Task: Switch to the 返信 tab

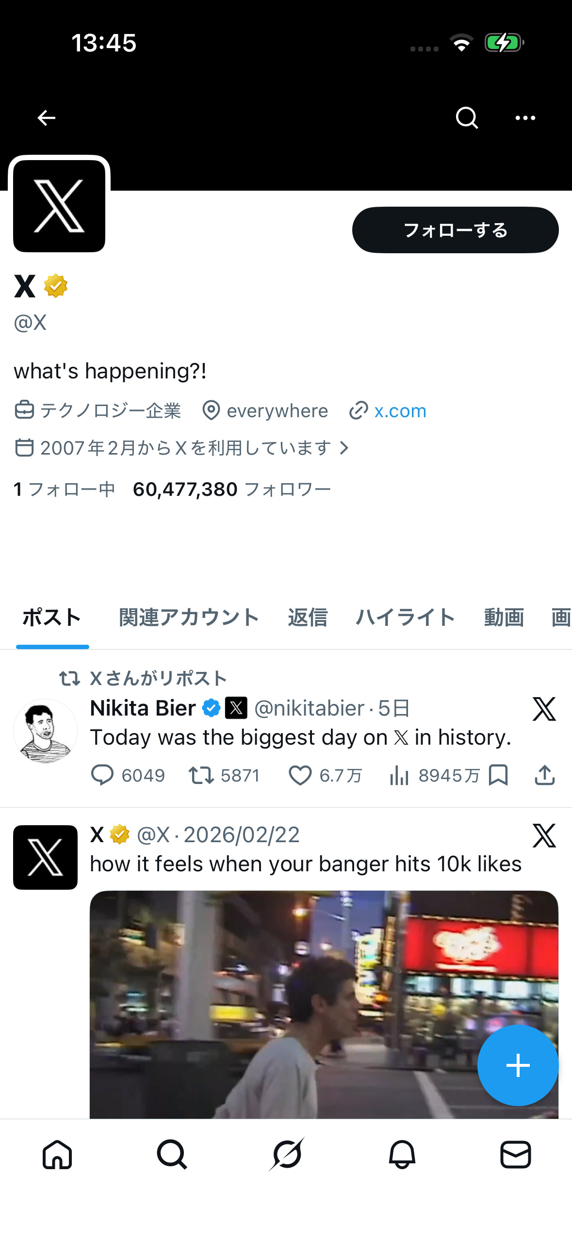Action: pos(308,617)
